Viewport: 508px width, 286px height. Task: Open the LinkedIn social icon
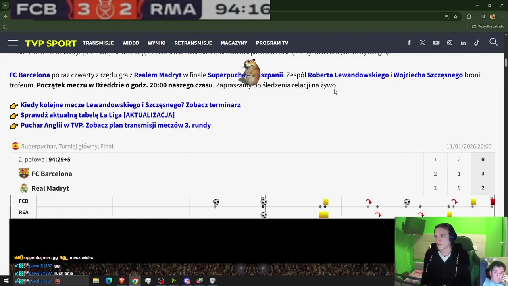[x=463, y=43]
